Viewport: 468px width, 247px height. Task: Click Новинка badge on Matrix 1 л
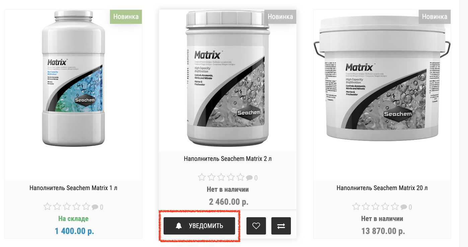126,17
